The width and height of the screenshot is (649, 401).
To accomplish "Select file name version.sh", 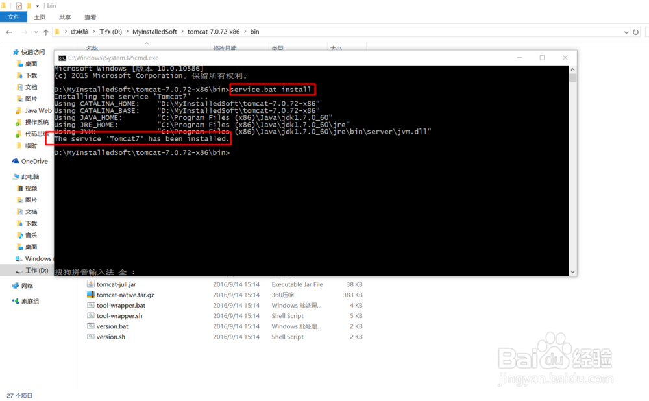I will pyautogui.click(x=110, y=337).
